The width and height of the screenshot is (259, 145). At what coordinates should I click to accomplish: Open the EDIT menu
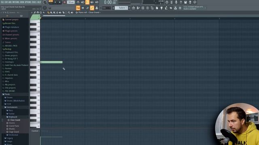[x=6, y=2]
